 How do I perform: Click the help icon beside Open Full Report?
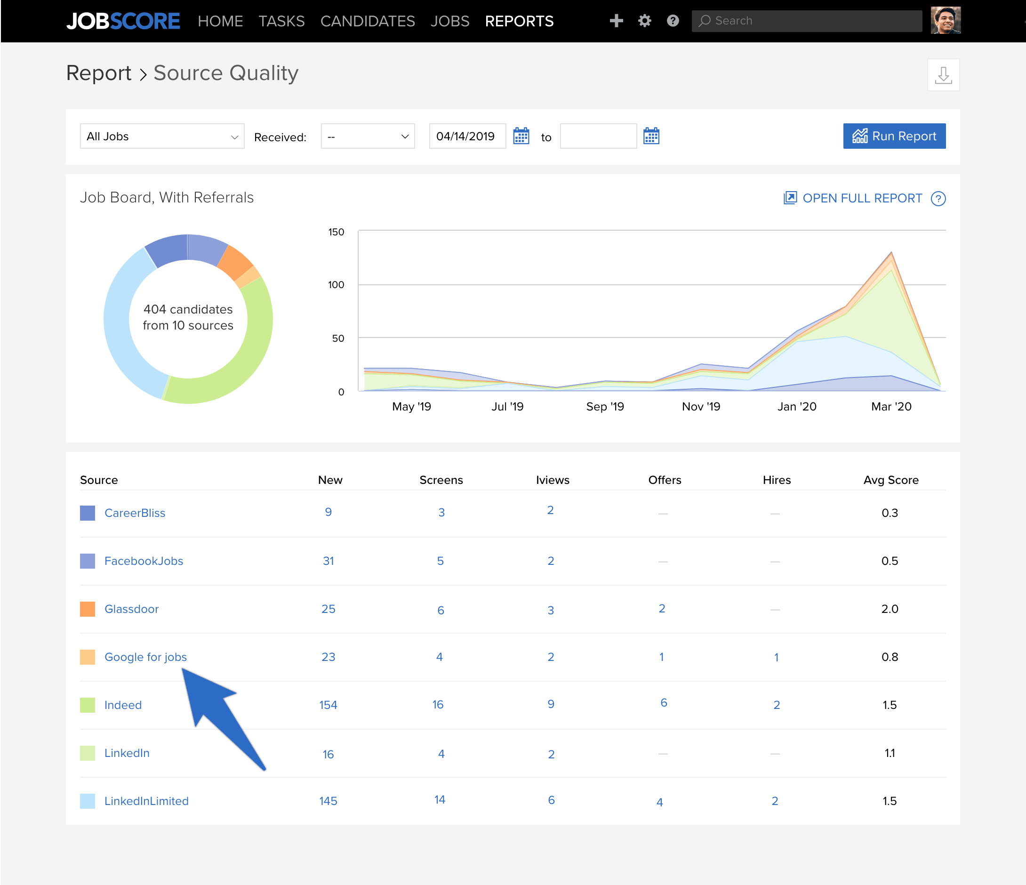(938, 199)
